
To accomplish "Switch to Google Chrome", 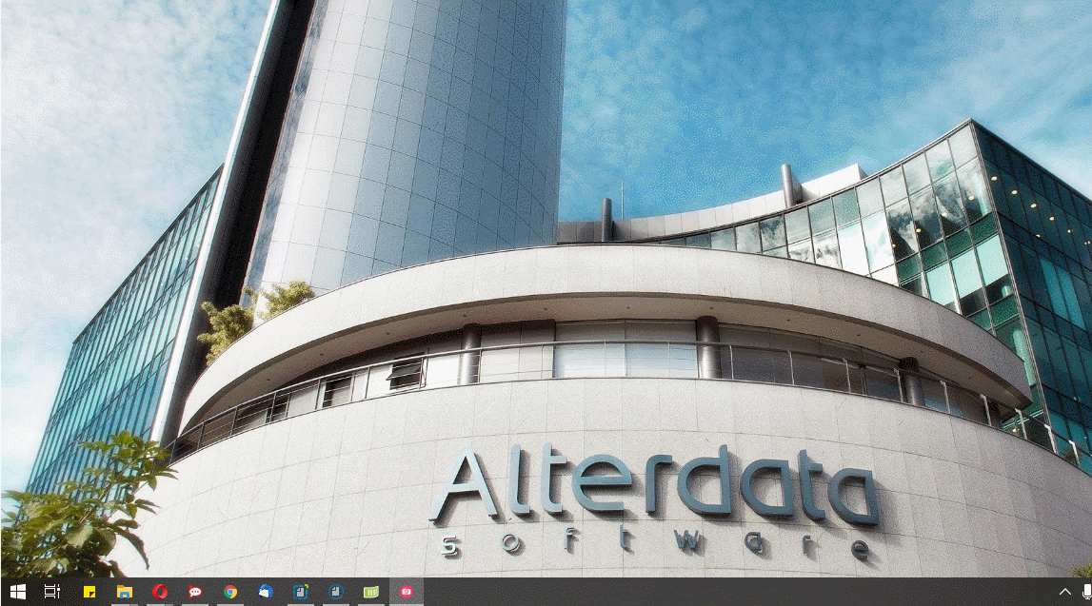I will [230, 592].
